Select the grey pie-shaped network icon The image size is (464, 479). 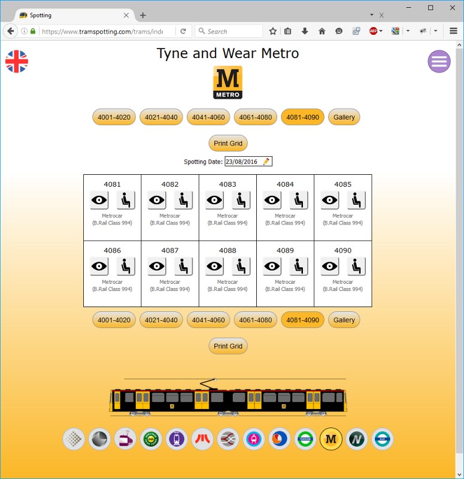pyautogui.click(x=99, y=439)
